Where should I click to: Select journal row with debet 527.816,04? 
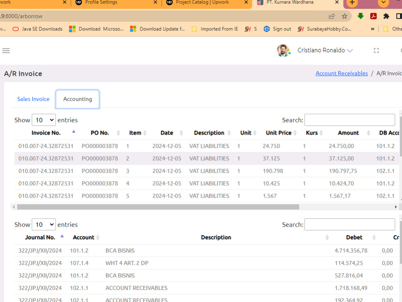pyautogui.click(x=207, y=275)
